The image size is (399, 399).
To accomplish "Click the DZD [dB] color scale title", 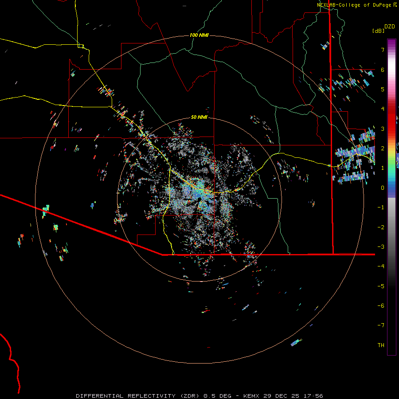I will [x=383, y=28].
